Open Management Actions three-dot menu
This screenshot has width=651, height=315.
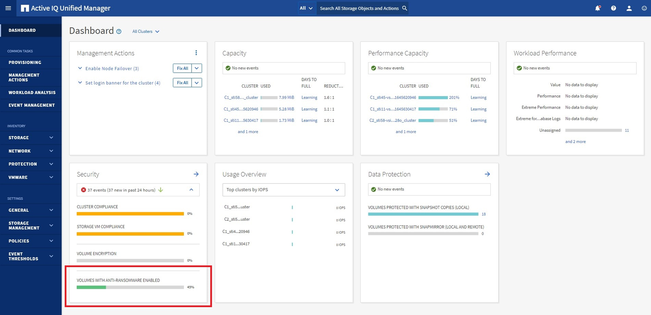[196, 53]
